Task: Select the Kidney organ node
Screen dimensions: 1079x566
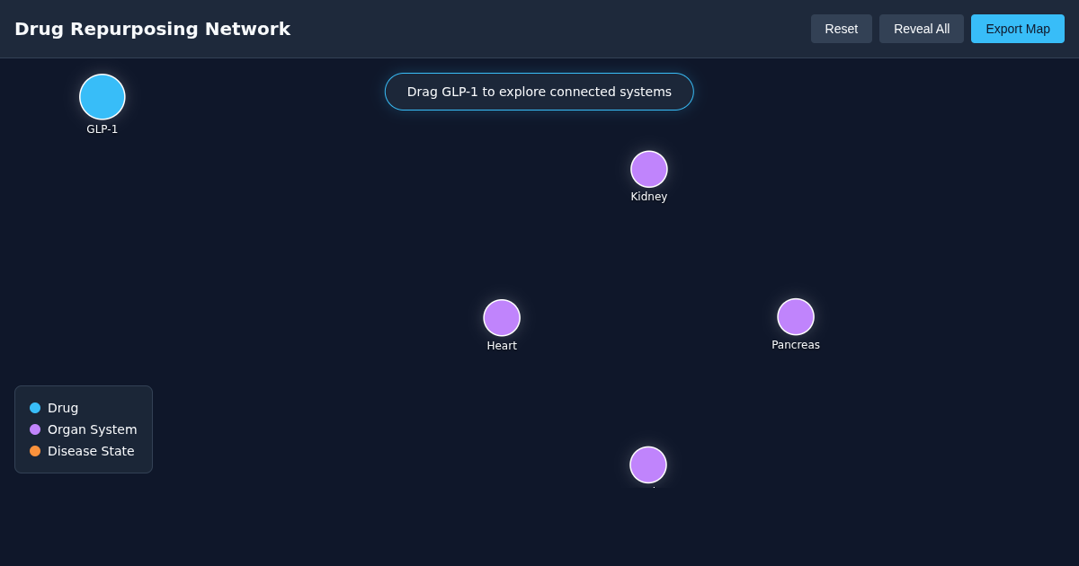Action: click(649, 169)
